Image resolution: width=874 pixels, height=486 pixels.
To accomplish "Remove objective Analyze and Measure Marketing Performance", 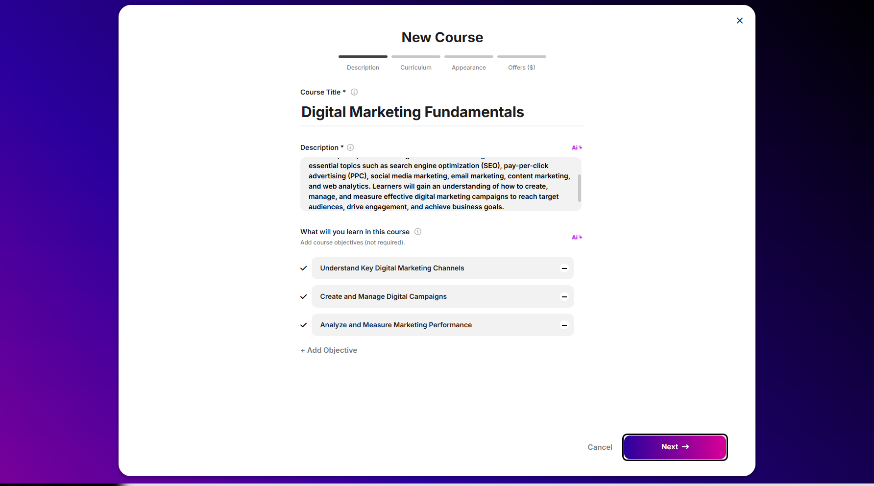I will click(564, 325).
